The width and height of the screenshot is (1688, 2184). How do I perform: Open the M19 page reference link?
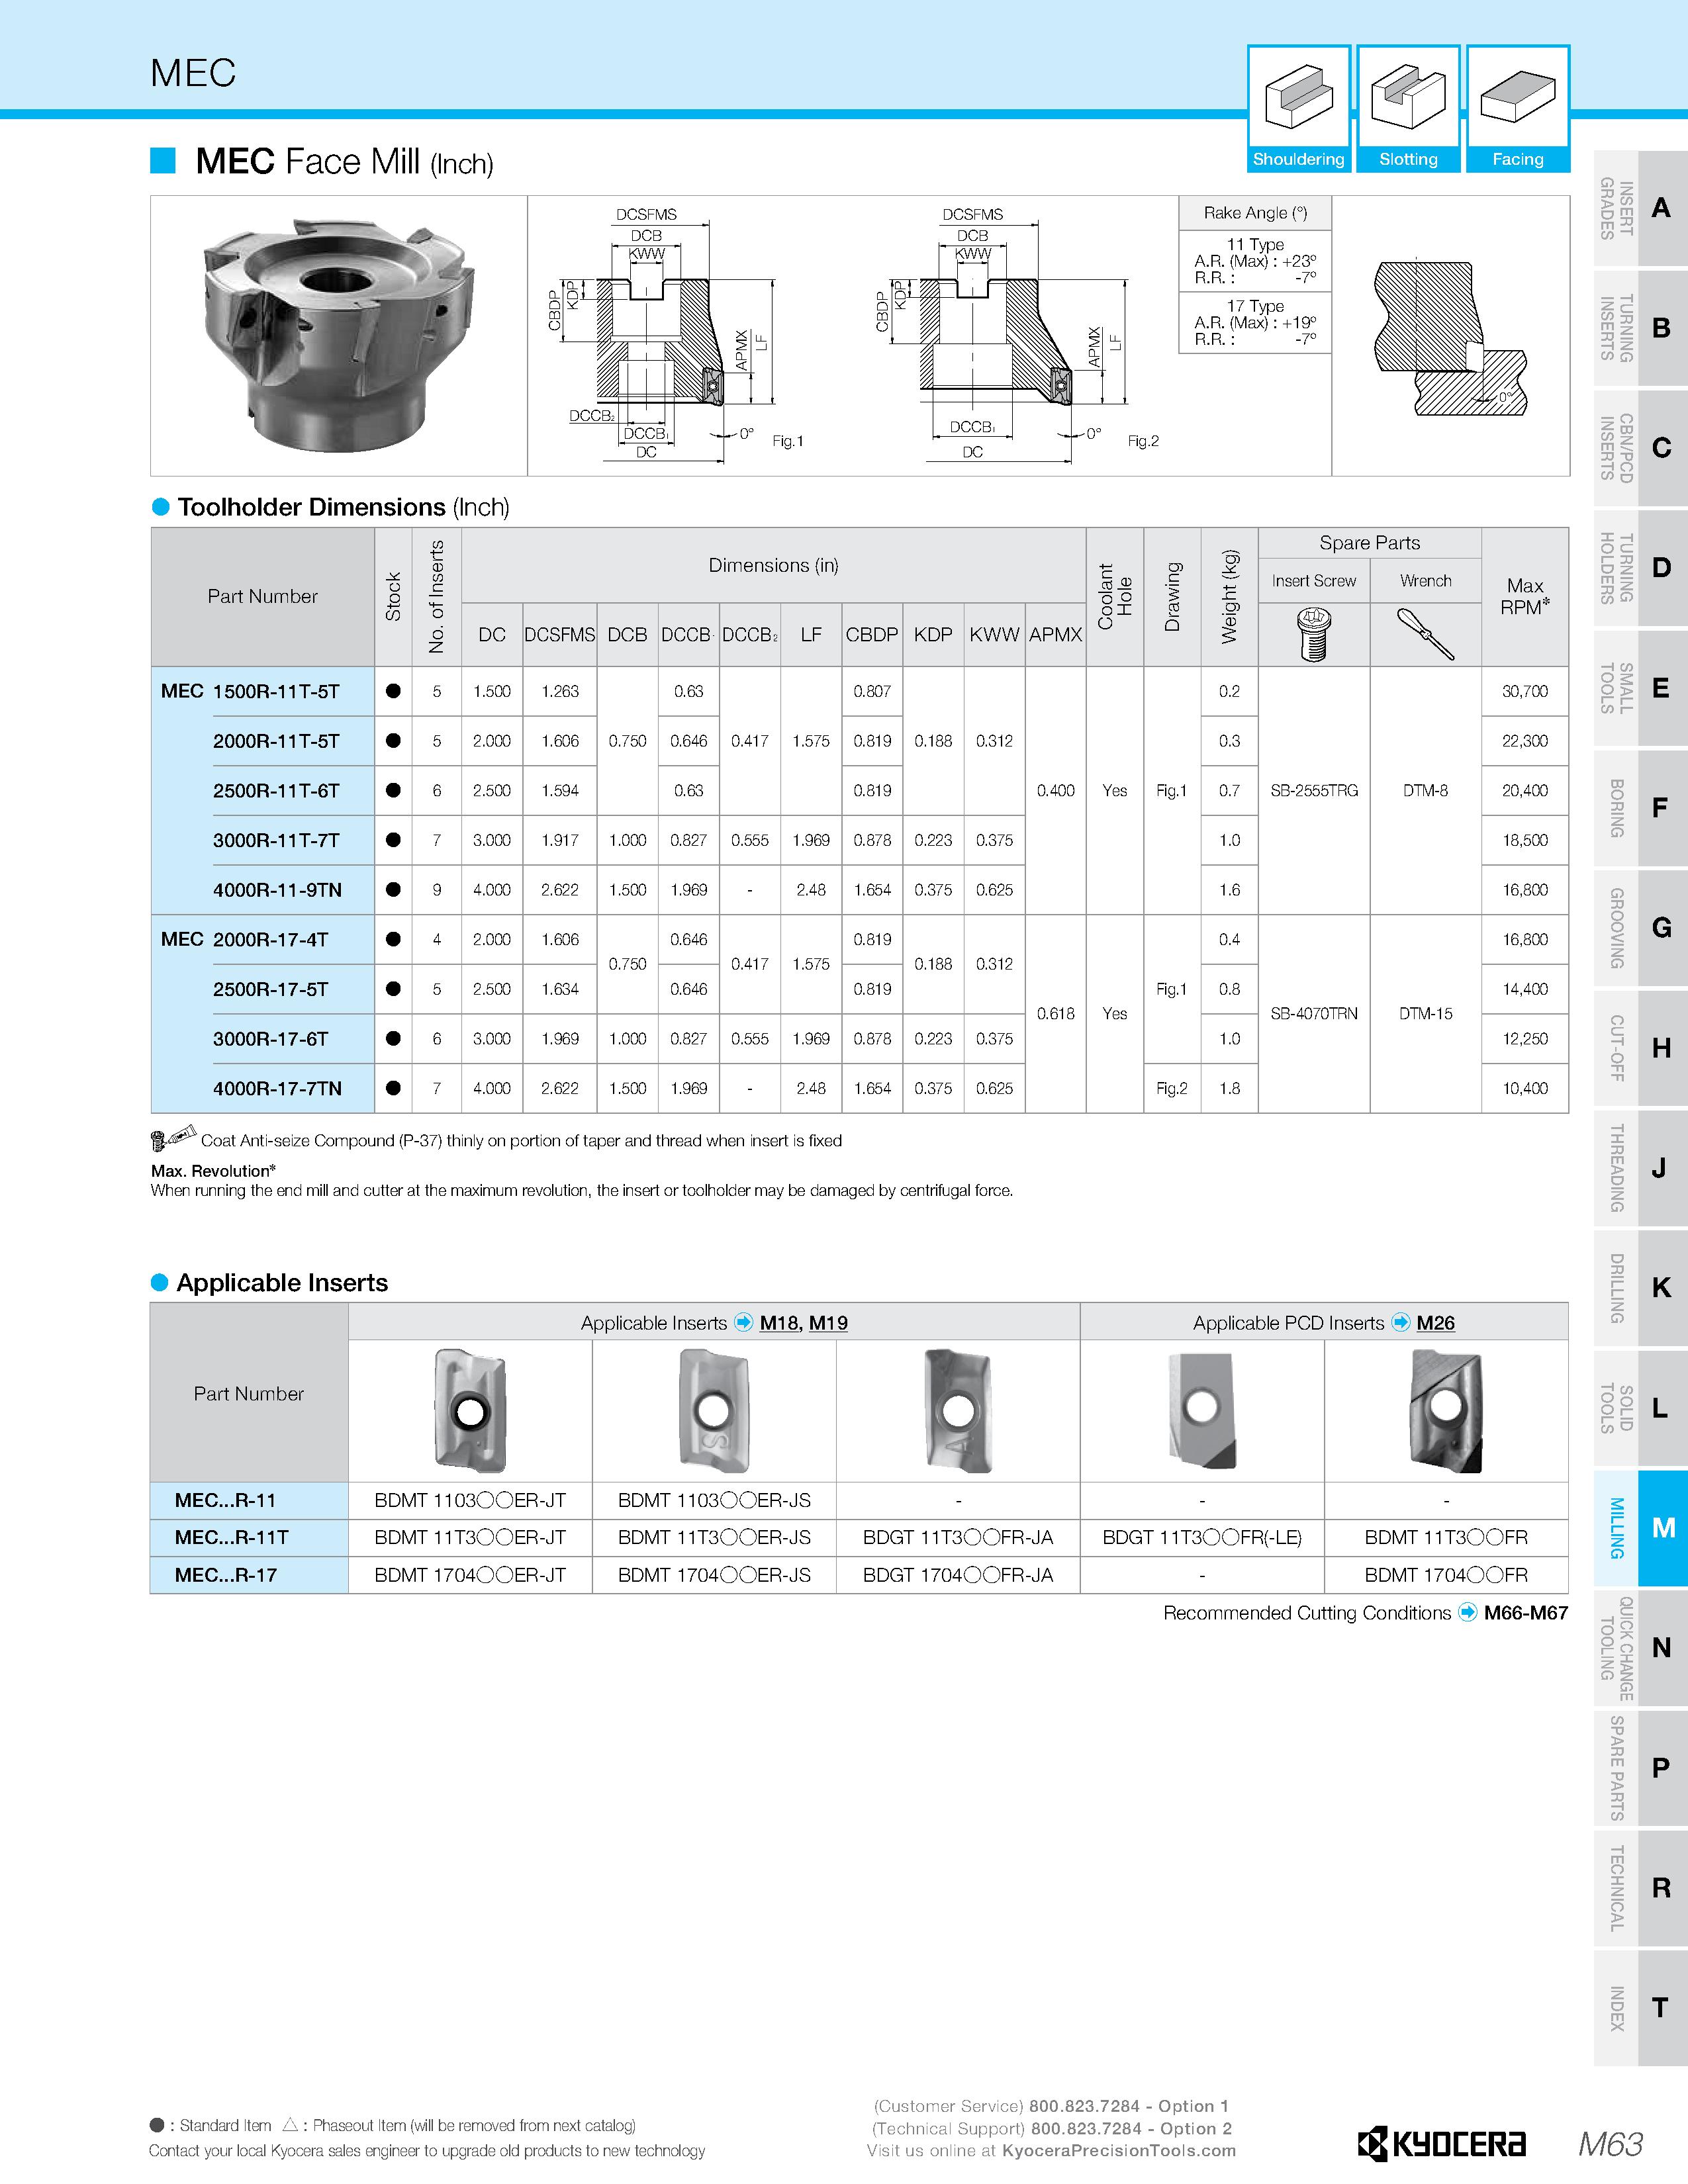[x=828, y=1323]
